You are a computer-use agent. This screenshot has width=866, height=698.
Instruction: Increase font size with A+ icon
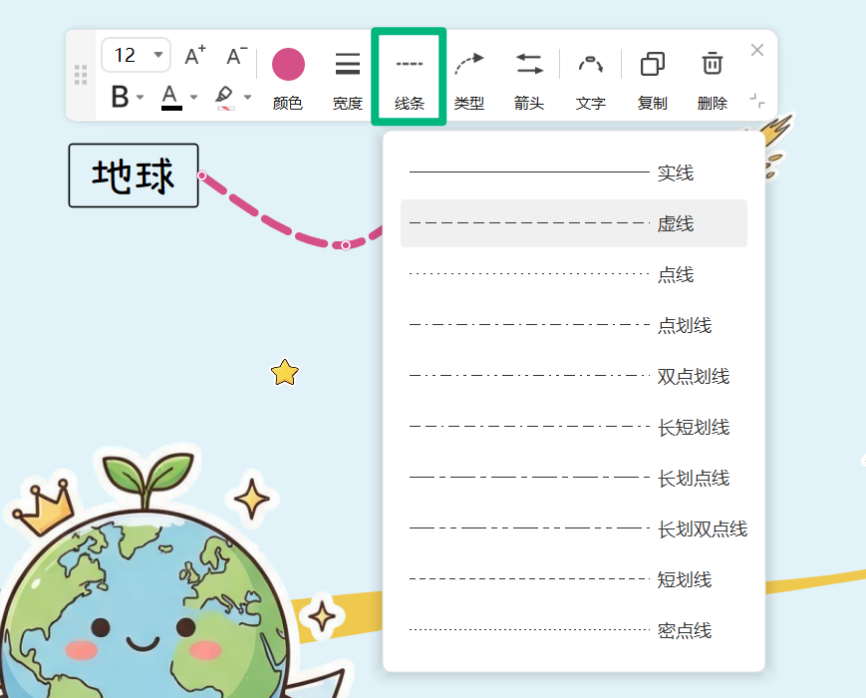[x=195, y=55]
